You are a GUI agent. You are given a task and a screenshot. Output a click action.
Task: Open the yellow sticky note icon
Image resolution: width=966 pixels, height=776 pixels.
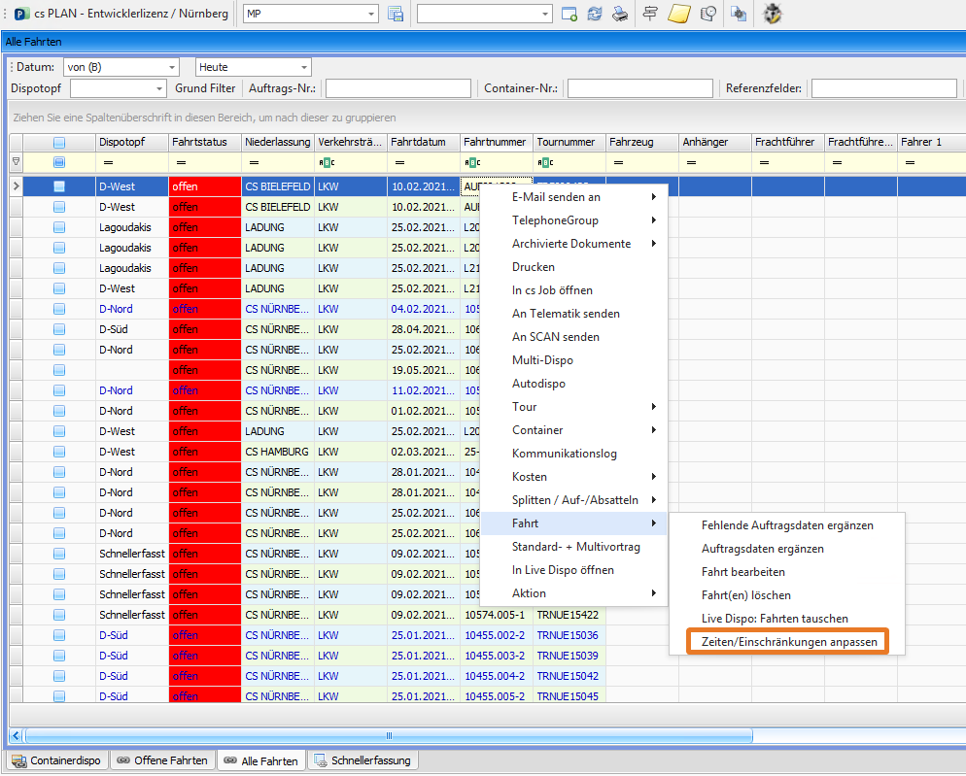679,14
